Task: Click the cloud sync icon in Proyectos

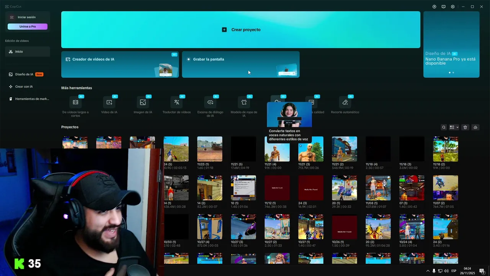Action: 475,127
